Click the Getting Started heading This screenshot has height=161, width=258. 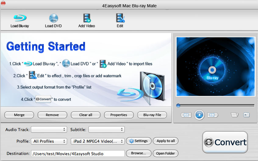point(46,47)
